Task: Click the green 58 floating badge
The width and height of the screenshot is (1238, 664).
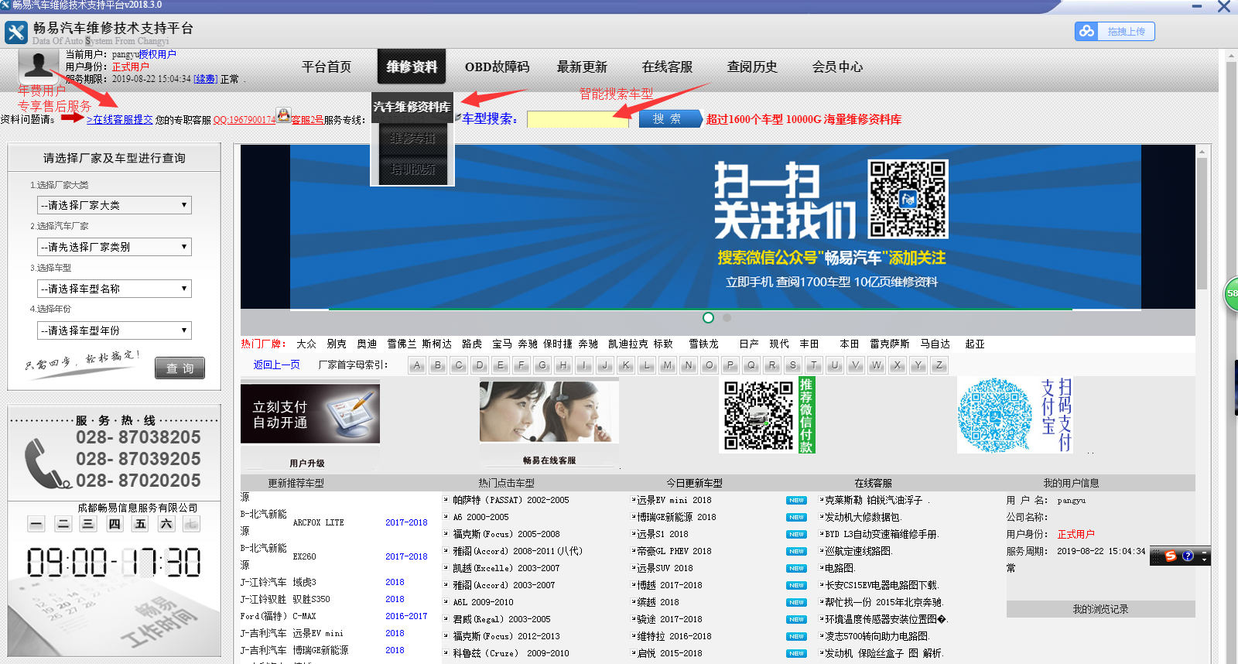Action: (x=1231, y=294)
